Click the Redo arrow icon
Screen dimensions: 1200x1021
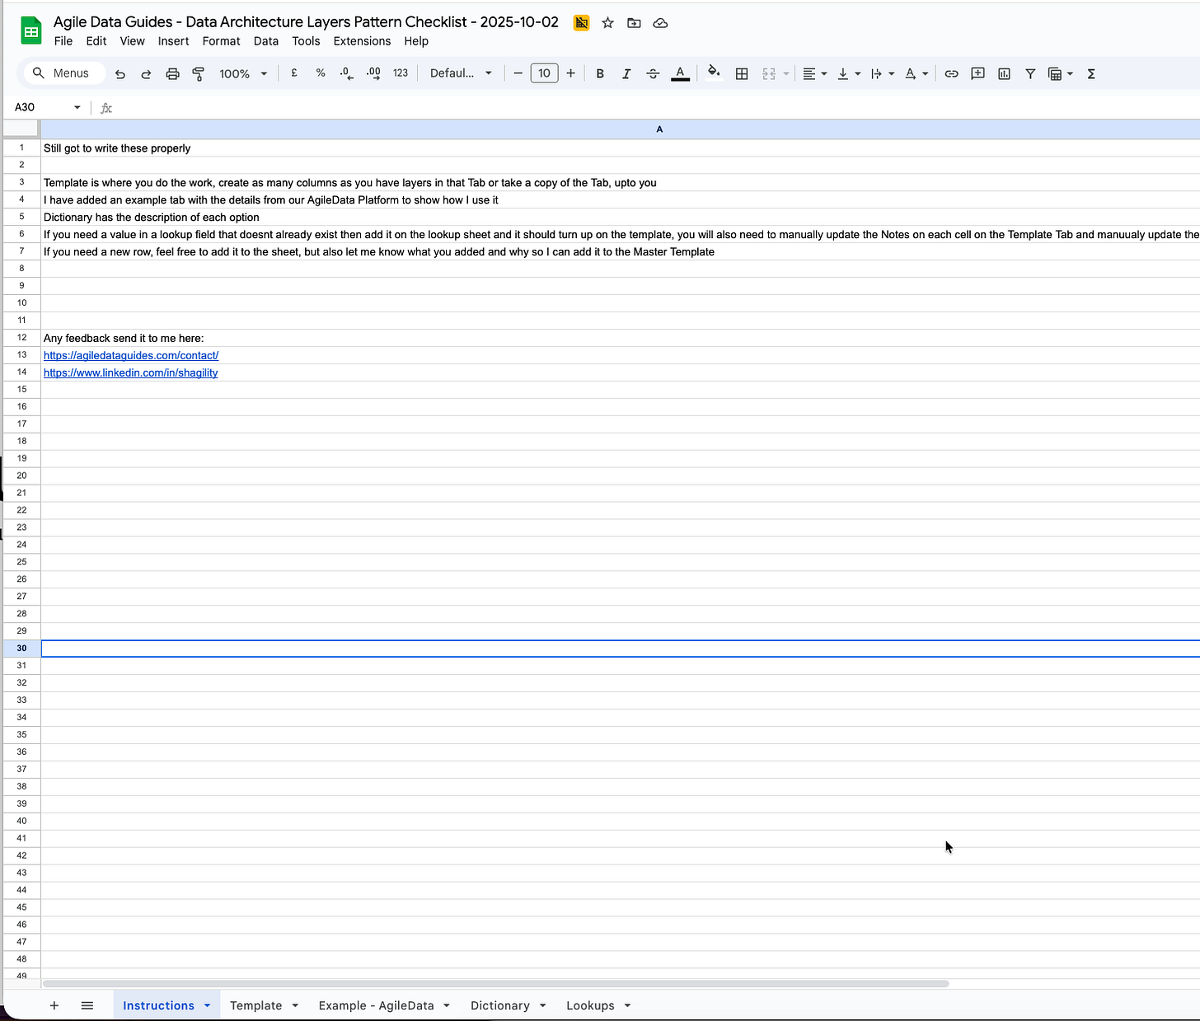pos(146,74)
